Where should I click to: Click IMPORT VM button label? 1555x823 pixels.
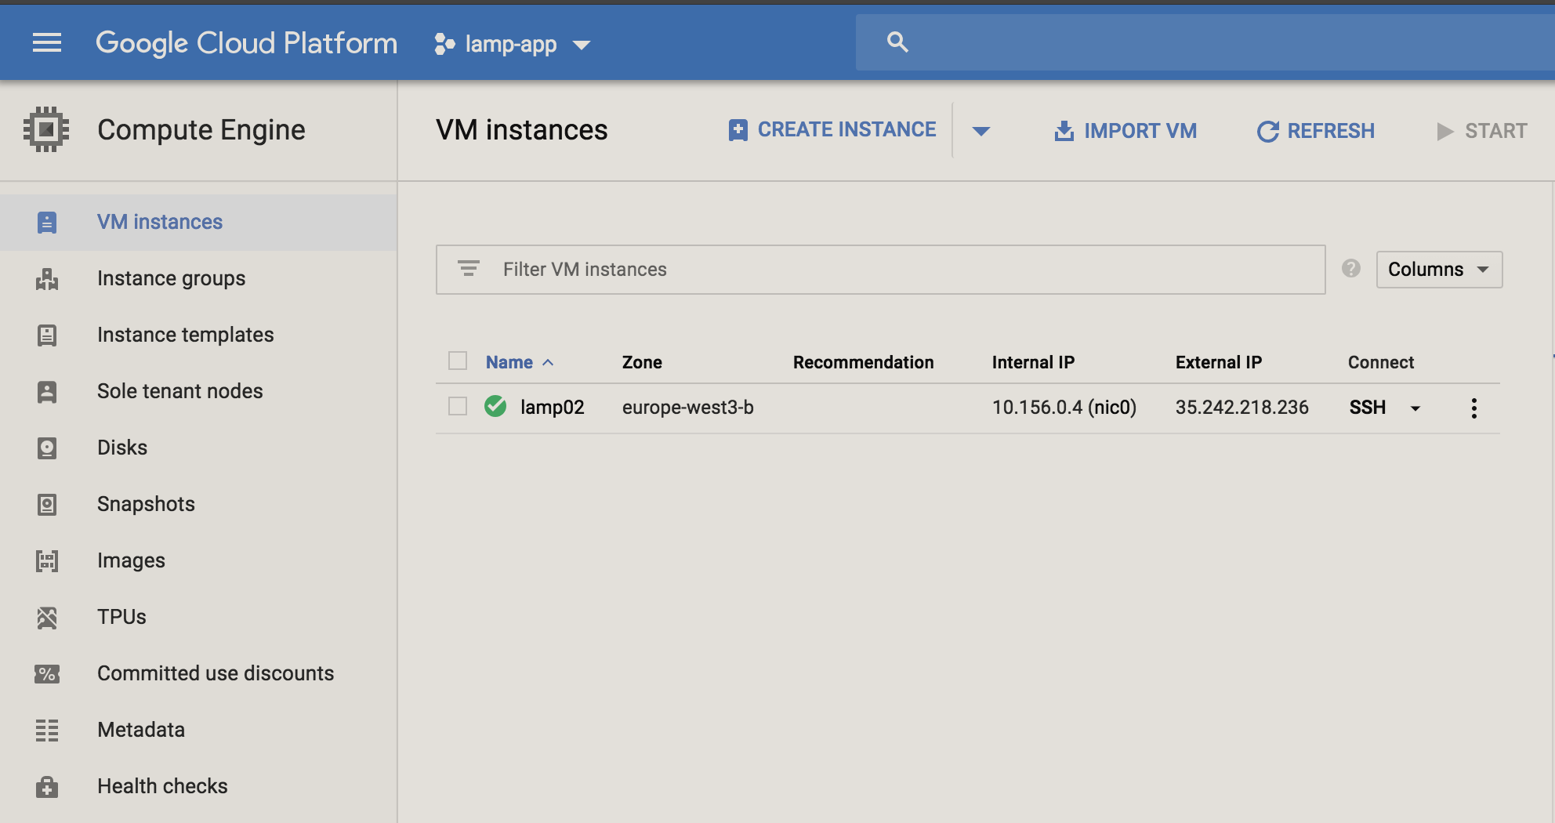(x=1140, y=131)
